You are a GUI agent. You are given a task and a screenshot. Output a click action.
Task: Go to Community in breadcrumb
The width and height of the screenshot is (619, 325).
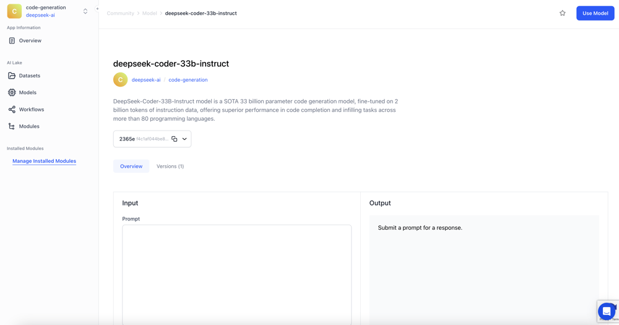(120, 13)
